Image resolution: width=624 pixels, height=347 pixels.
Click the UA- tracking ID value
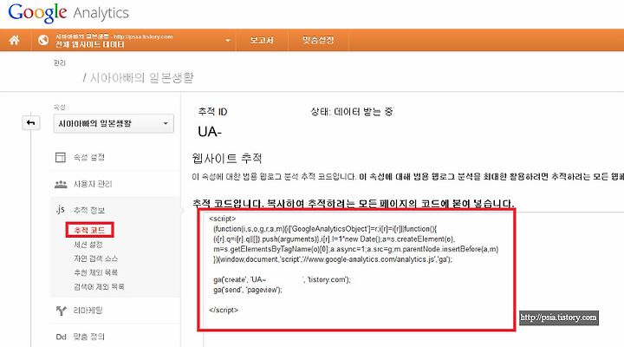(x=210, y=132)
